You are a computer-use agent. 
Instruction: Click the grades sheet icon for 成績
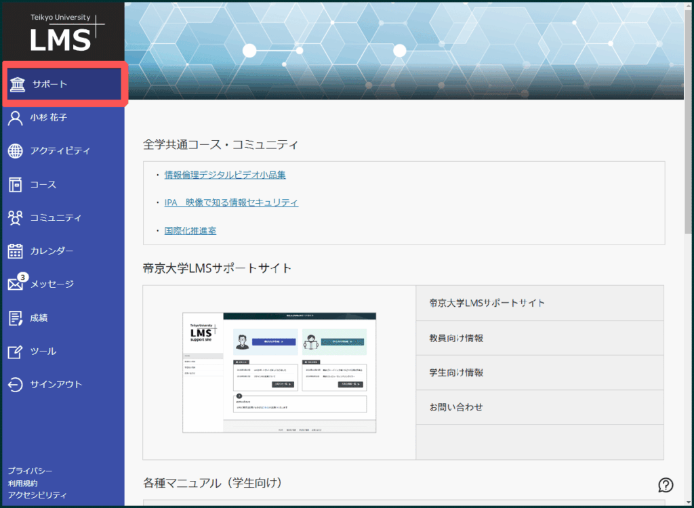pos(16,318)
